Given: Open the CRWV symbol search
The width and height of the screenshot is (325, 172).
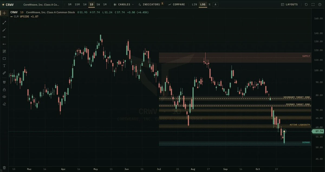Looking at the screenshot, I should pos(8,5).
